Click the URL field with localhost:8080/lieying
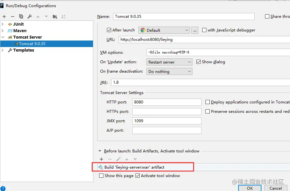The width and height of the screenshot is (290, 191). (x=204, y=40)
